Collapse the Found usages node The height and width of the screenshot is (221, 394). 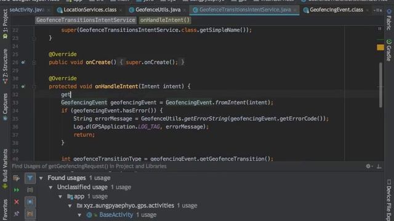(x=41, y=178)
